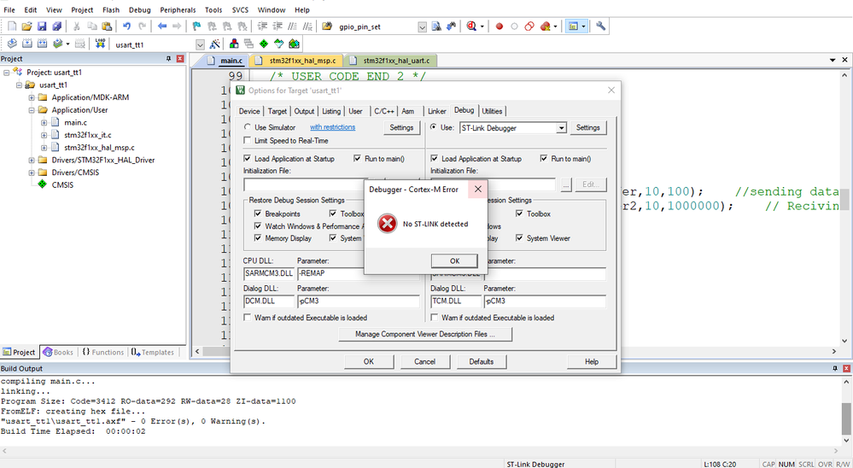Viewport: 853px width, 468px height.
Task: Switch to Utilities tab
Action: [492, 111]
